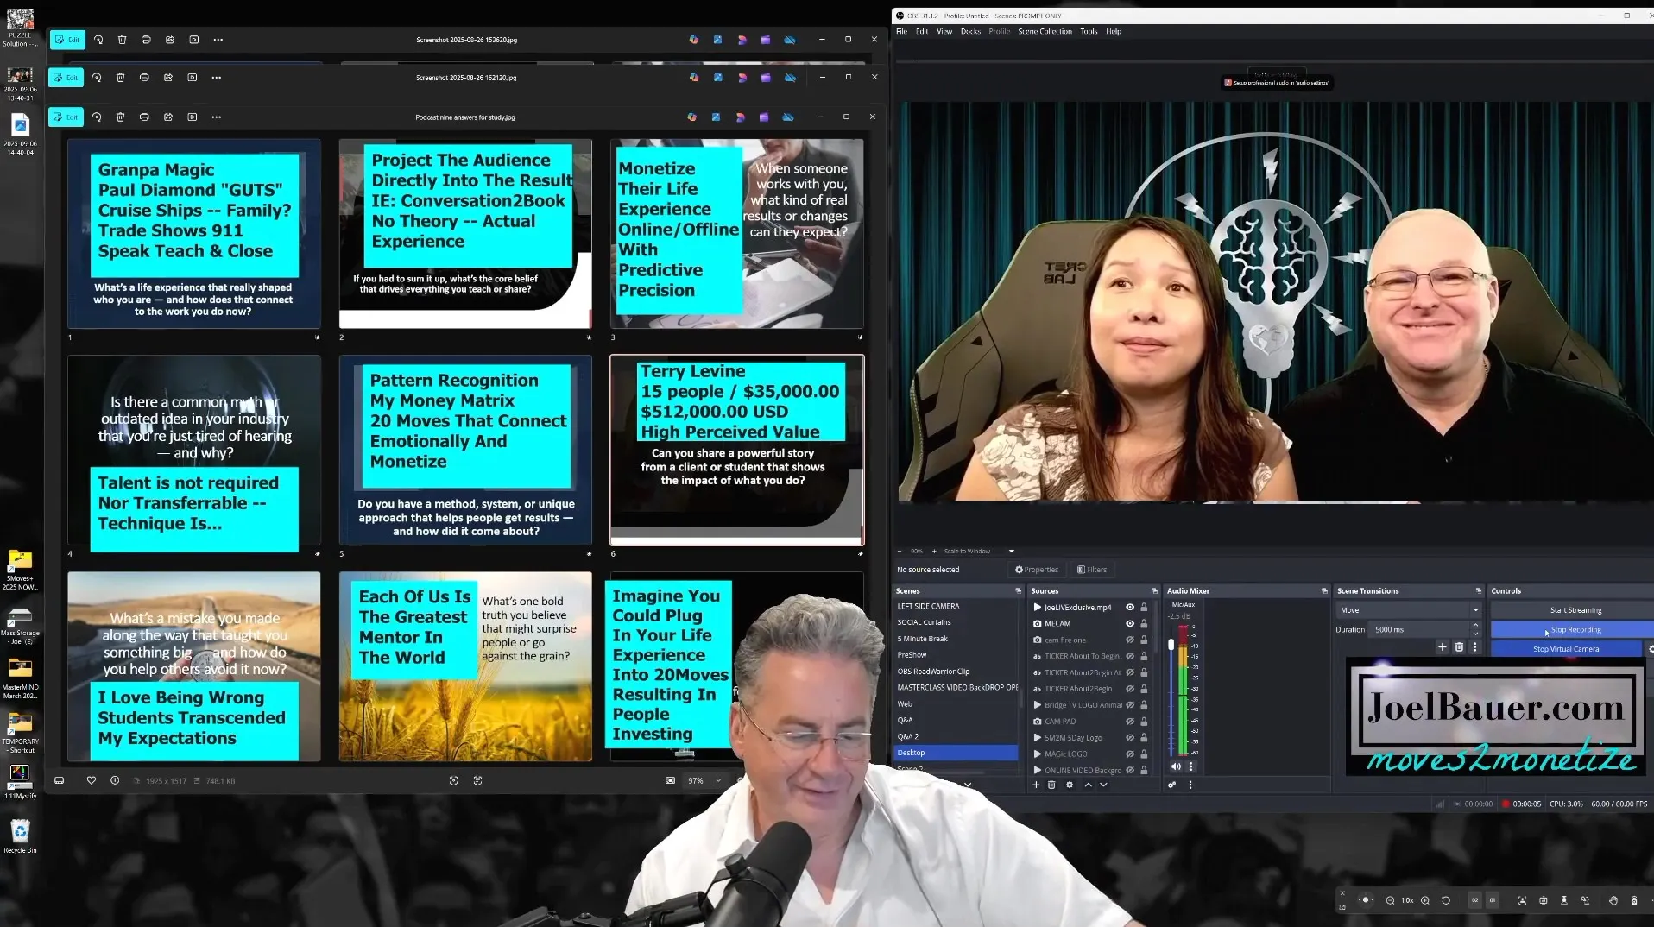
Task: Toggle the filmstrip icon in photo viewer
Action: click(59, 780)
